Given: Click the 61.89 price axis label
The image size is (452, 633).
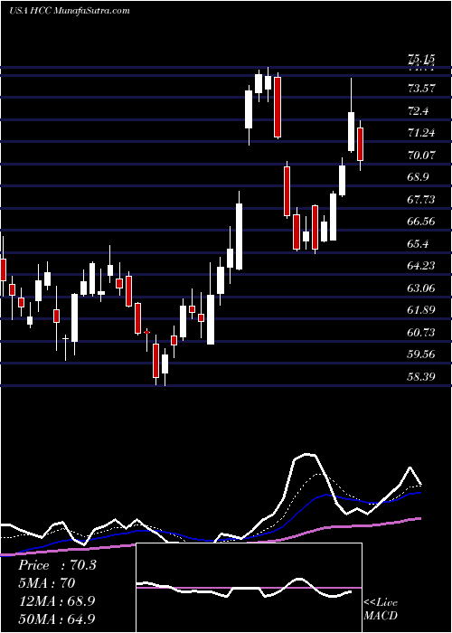Looking at the screenshot, I should click(422, 309).
